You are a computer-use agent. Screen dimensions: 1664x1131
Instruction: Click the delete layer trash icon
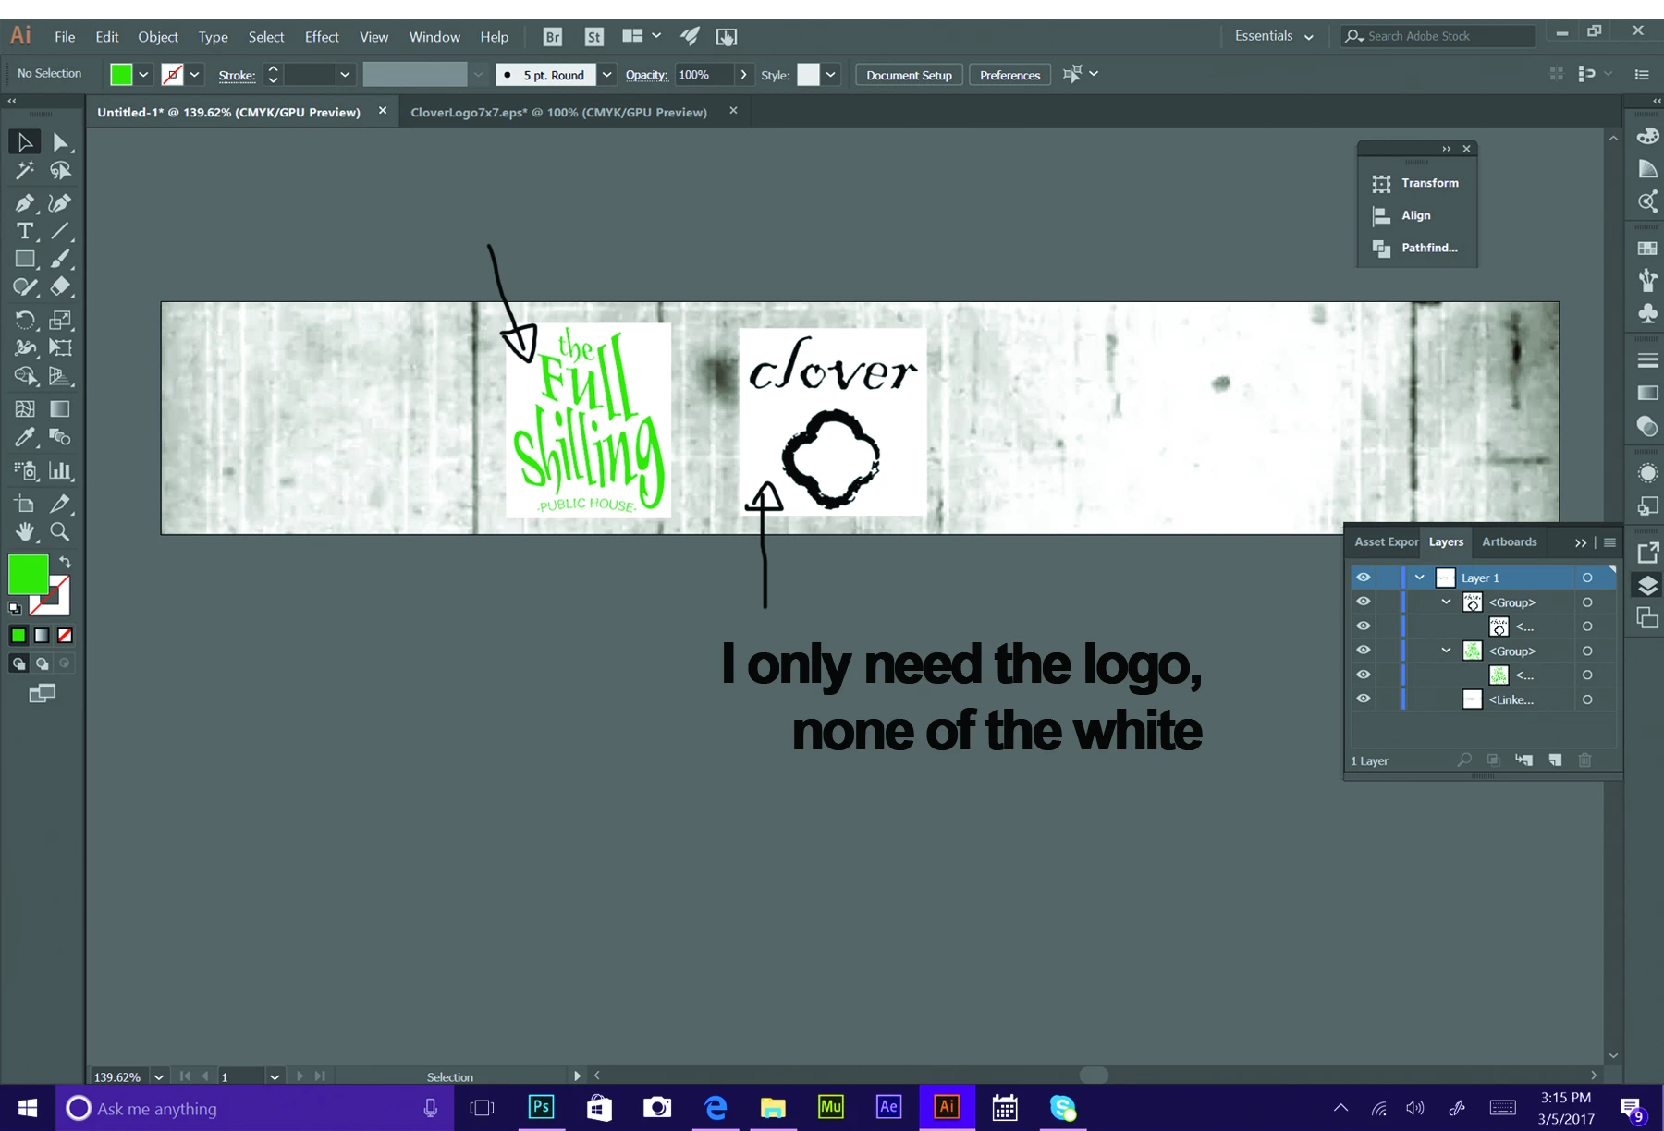[x=1584, y=760]
